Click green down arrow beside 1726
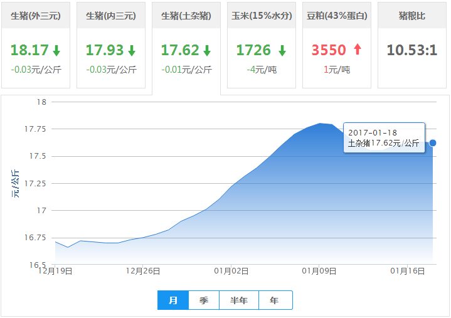This screenshot has width=451, height=318. point(282,50)
